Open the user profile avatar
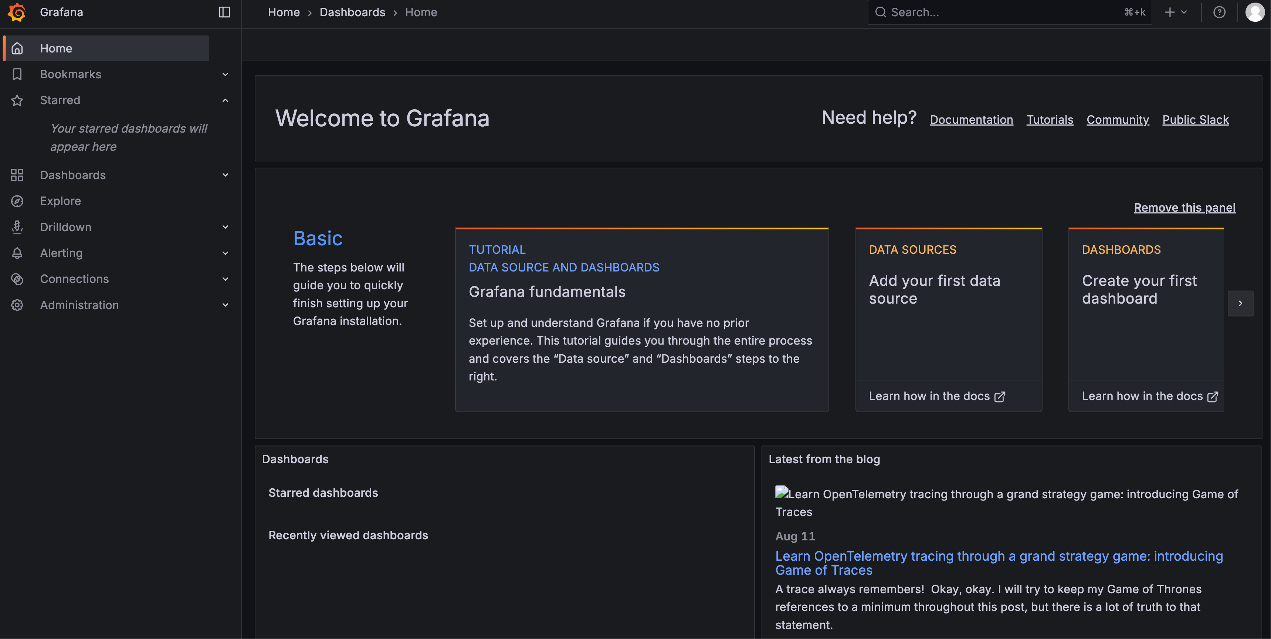 [x=1255, y=12]
